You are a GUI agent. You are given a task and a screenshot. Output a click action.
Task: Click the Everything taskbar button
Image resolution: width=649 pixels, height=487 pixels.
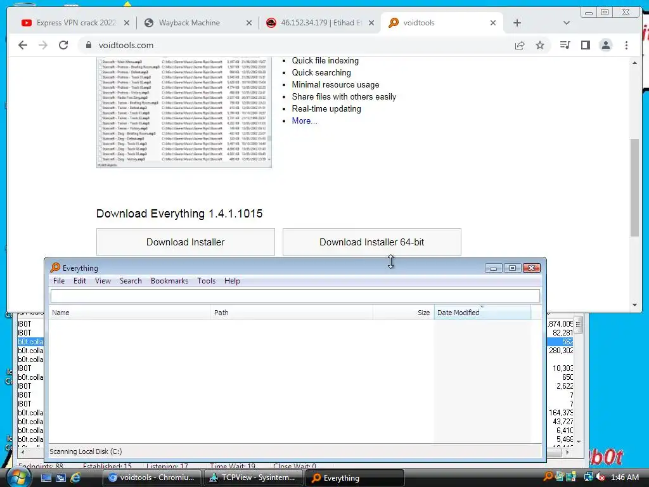click(x=355, y=477)
